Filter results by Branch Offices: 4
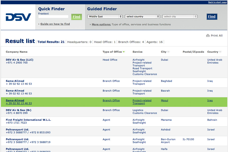This screenshot has height=152, width=228. 131,42
